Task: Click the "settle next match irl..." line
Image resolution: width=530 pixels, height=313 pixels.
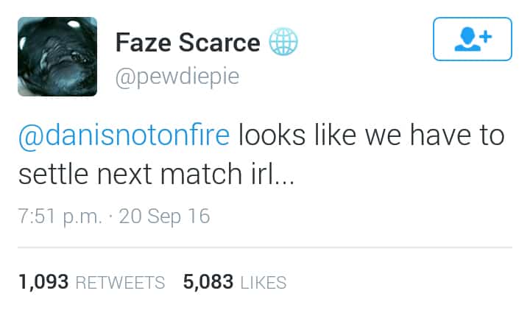Action: (155, 177)
